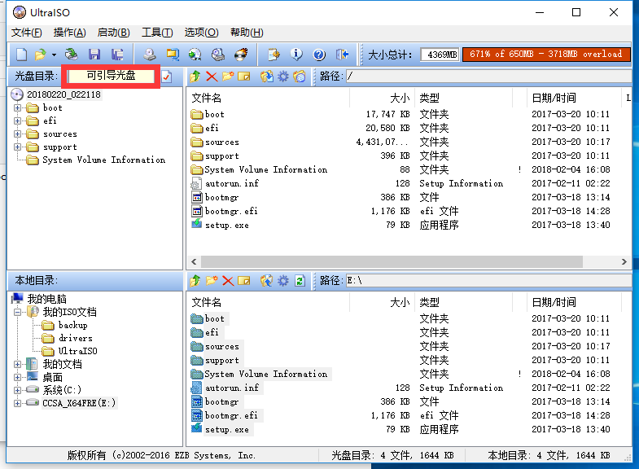Screen dimensions: 639x469
Task: Click the Help question mark icon
Action: (319, 55)
